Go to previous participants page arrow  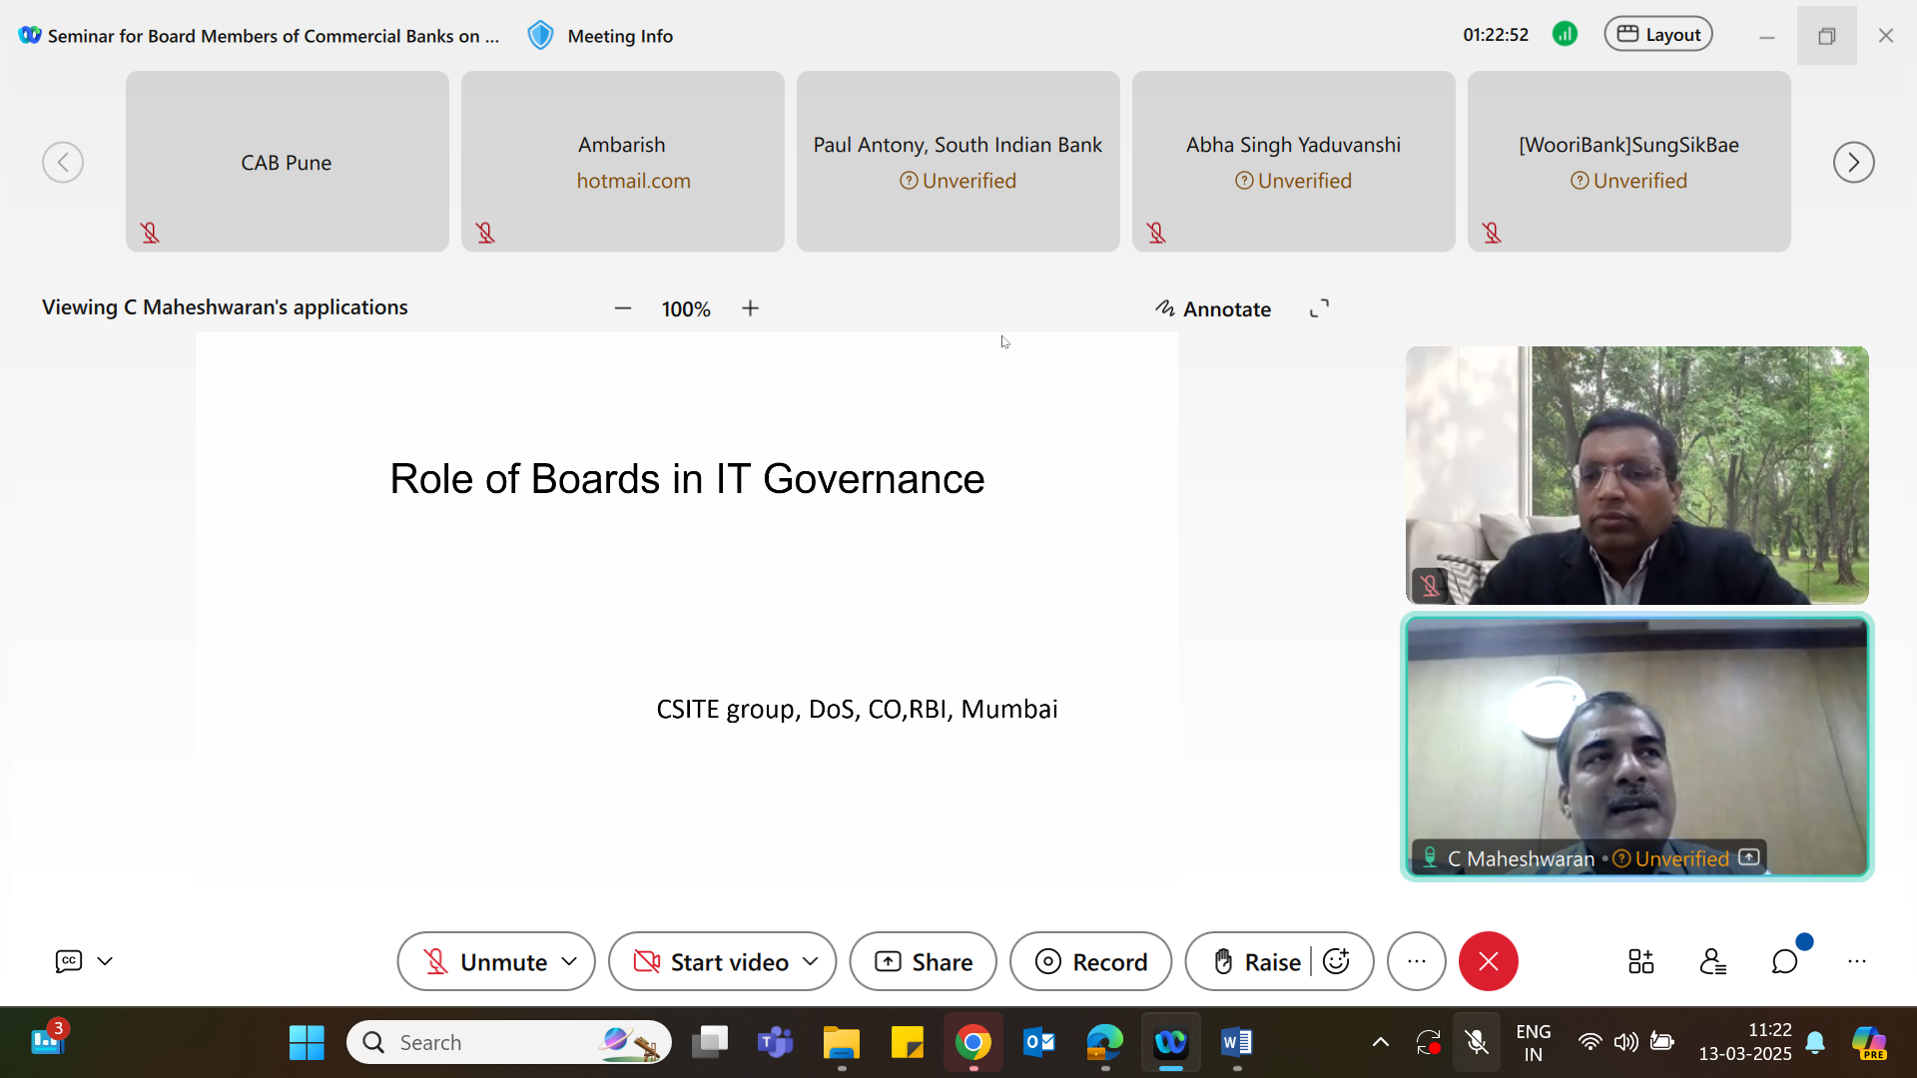63,162
